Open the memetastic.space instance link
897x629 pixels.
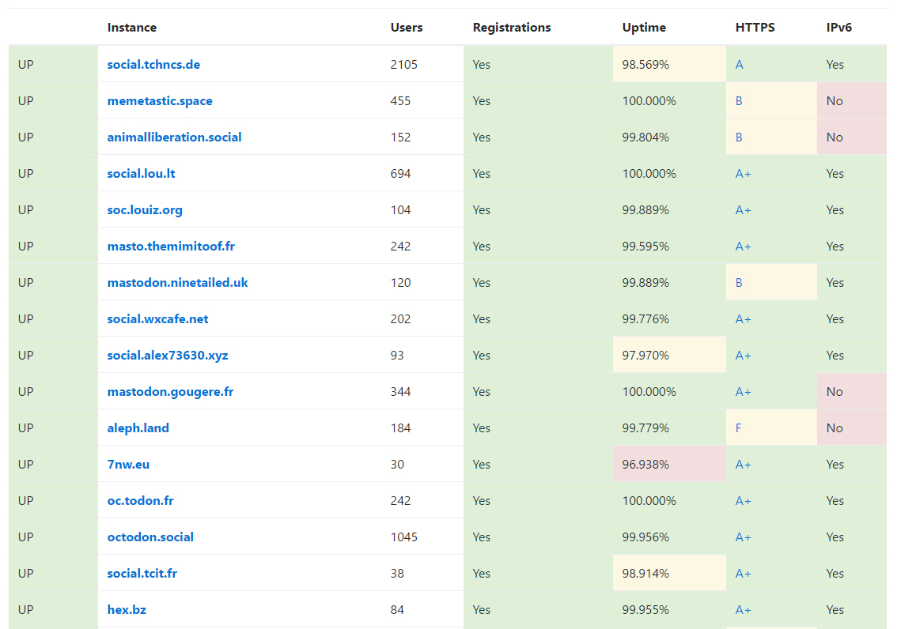click(x=160, y=100)
